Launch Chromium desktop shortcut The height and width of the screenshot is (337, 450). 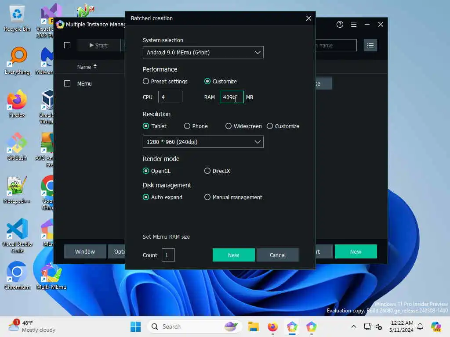point(17,276)
